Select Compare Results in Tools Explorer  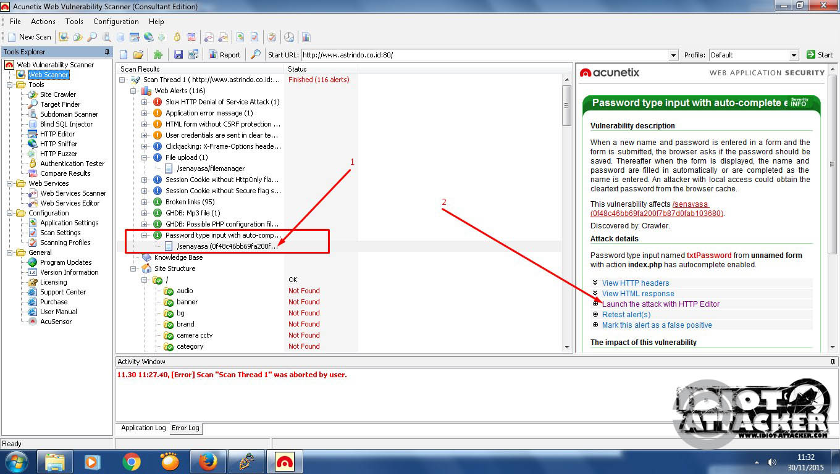[x=65, y=173]
